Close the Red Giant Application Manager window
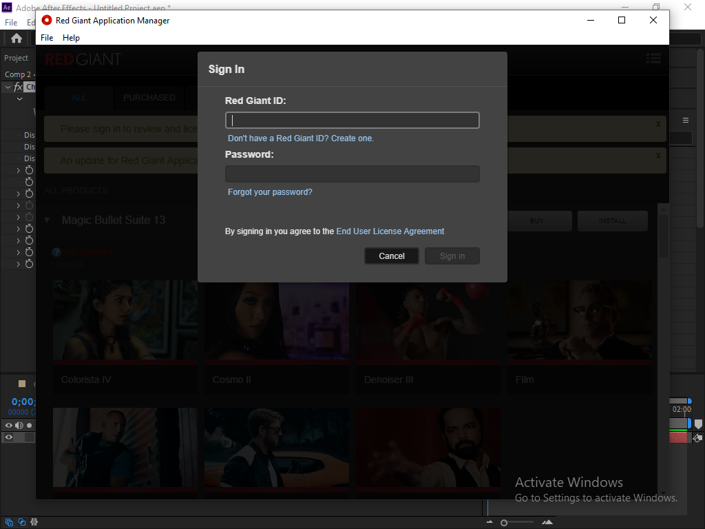Viewport: 705px width, 529px height. [x=653, y=20]
